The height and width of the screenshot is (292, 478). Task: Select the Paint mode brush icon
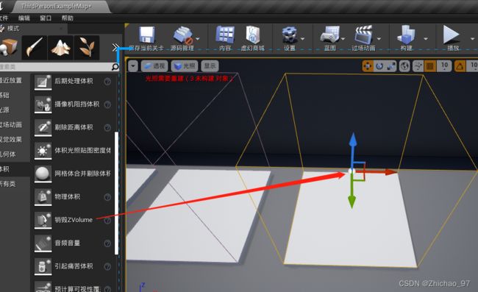[35, 47]
